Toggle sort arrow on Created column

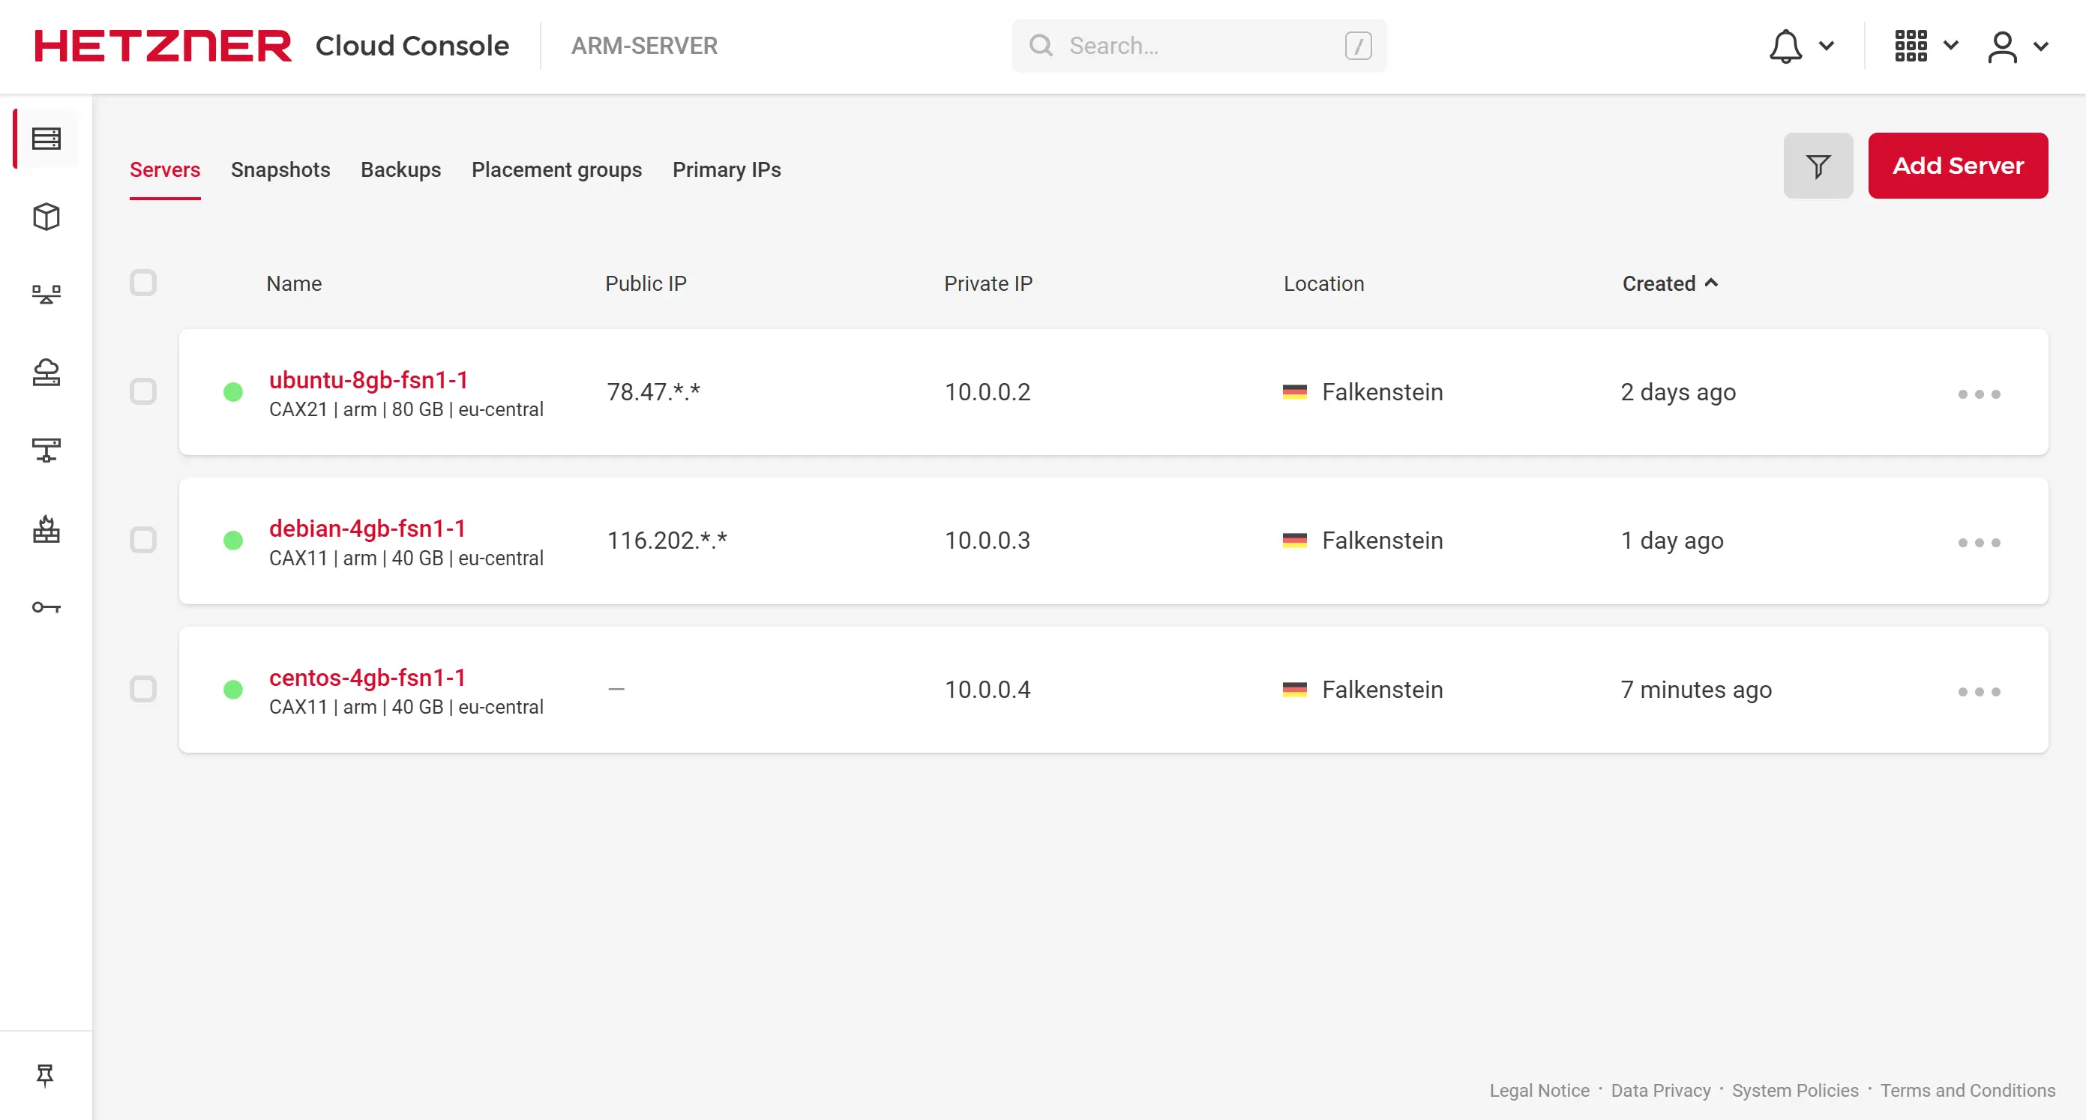[x=1711, y=283]
